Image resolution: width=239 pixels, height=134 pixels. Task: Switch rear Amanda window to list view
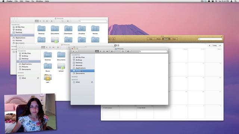pos(40,21)
